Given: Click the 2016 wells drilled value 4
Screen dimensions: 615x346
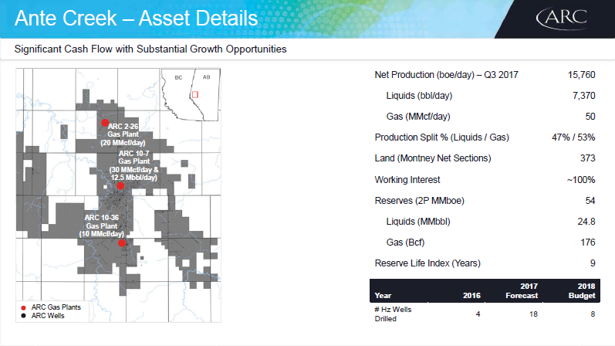Looking at the screenshot, I should [x=478, y=314].
